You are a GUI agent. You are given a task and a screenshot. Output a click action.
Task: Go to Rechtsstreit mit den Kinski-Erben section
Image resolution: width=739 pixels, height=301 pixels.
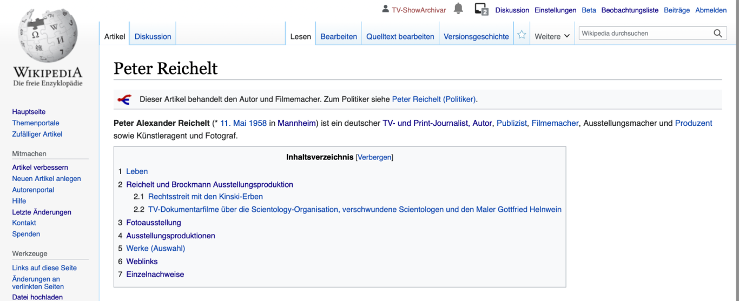point(205,197)
